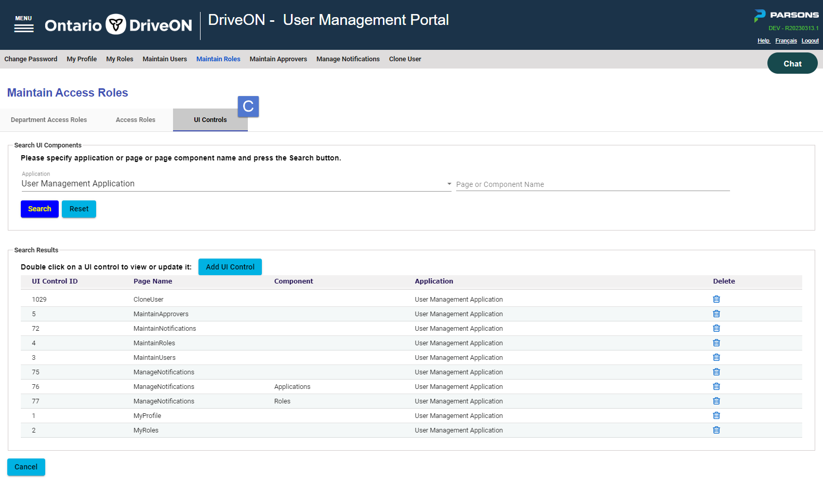Click the Cancel button
This screenshot has width=823, height=486.
(26, 467)
